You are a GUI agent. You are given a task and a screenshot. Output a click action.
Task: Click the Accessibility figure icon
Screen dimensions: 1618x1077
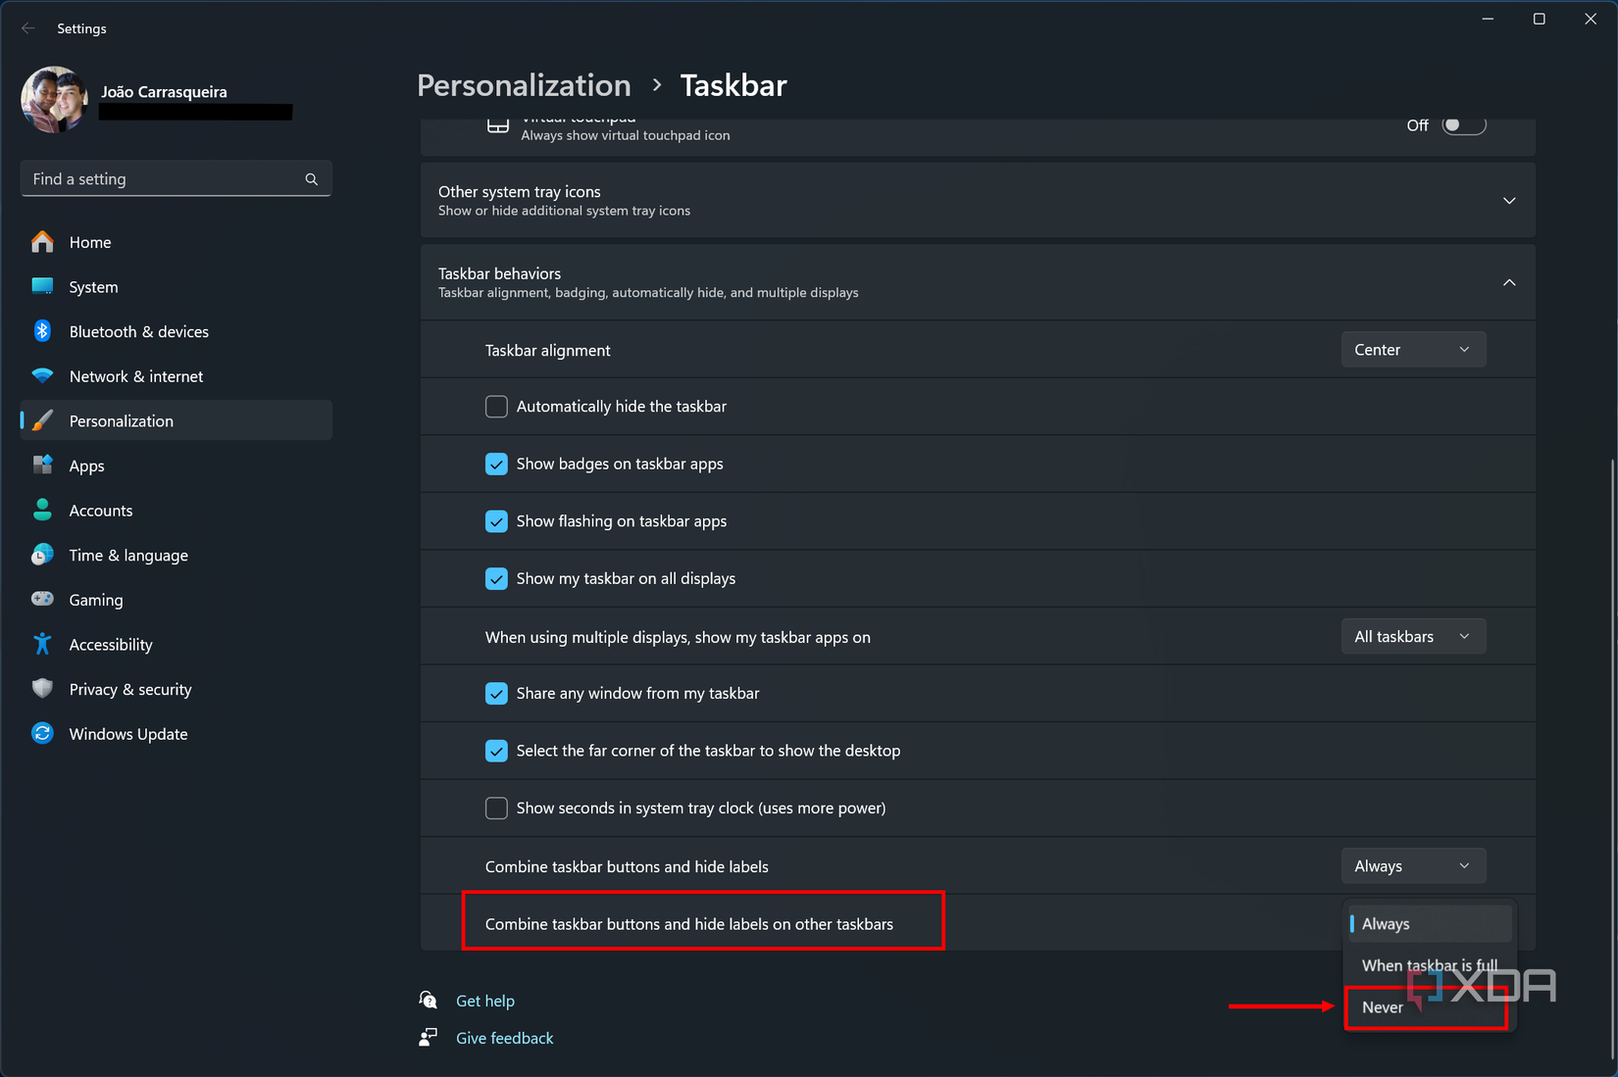tap(42, 644)
